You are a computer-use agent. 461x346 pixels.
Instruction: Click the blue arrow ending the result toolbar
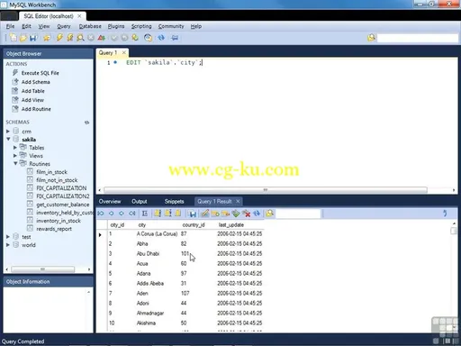445,214
